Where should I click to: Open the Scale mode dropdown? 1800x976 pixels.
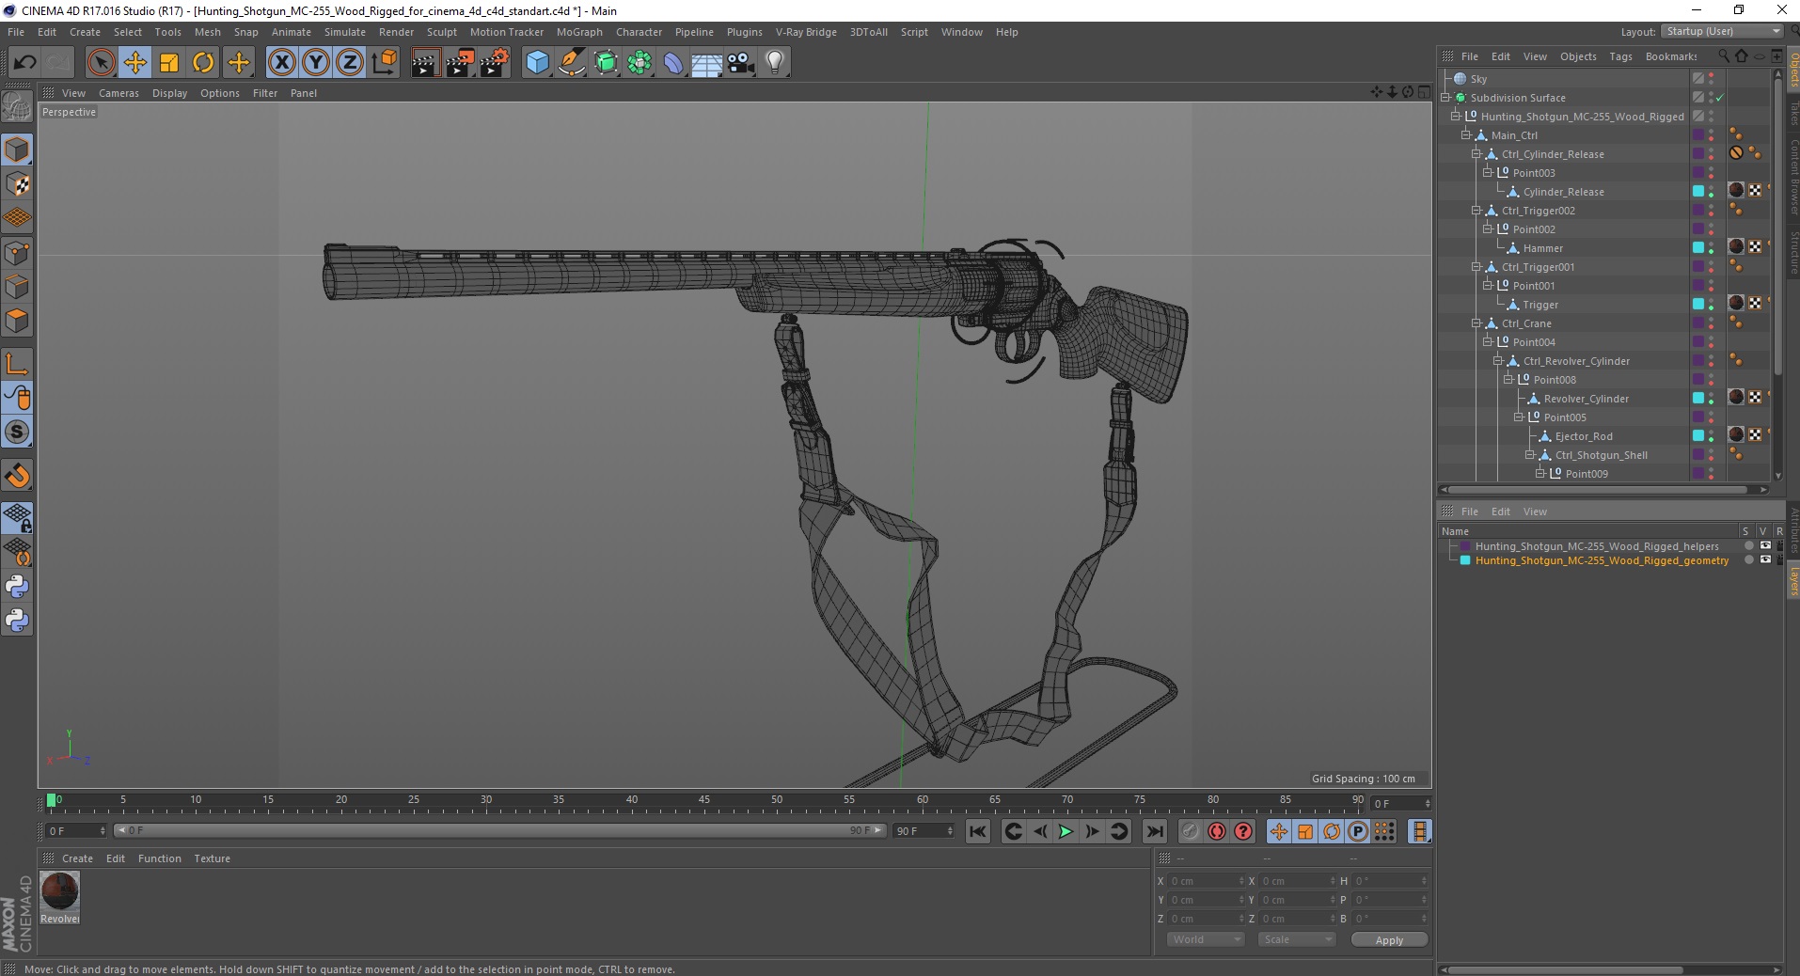pyautogui.click(x=1297, y=939)
